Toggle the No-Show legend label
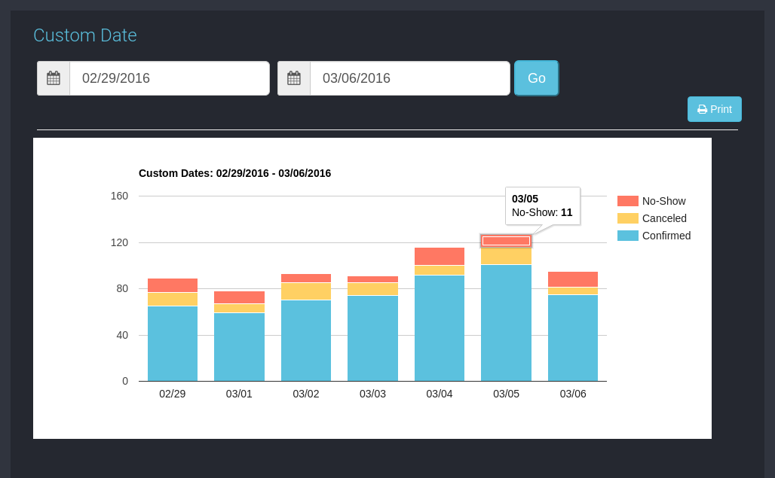Image resolution: width=775 pixels, height=478 pixels. [x=663, y=201]
